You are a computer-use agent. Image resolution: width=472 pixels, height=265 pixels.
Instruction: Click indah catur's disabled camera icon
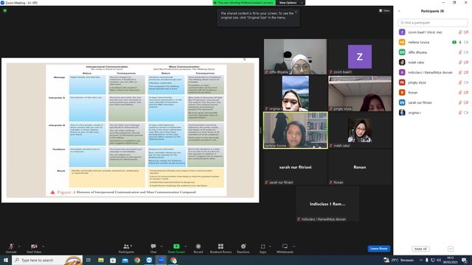click(x=466, y=62)
